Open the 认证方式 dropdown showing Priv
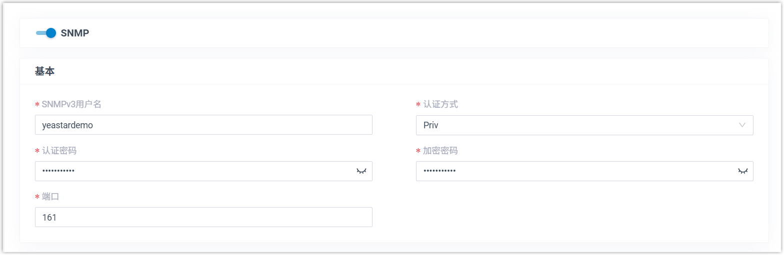Image resolution: width=784 pixels, height=255 pixels. click(x=575, y=125)
